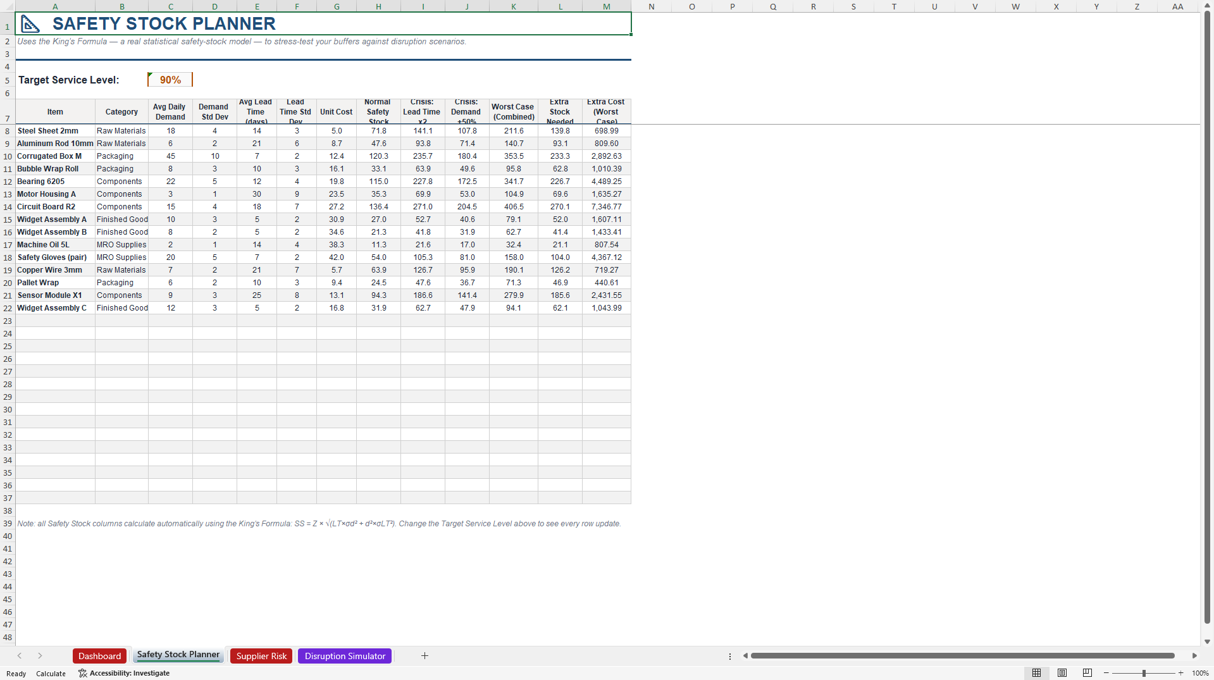This screenshot has width=1214, height=680.
Task: Select the Safety Gloves (pair) cell
Action: point(55,257)
